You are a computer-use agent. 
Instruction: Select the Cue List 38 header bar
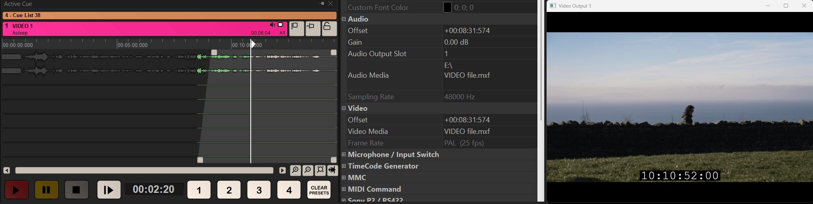[x=170, y=16]
